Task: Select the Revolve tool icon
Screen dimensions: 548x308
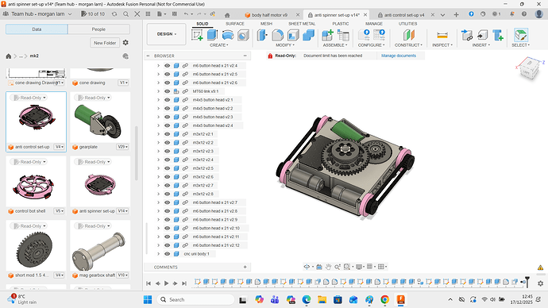Action: 228,35
